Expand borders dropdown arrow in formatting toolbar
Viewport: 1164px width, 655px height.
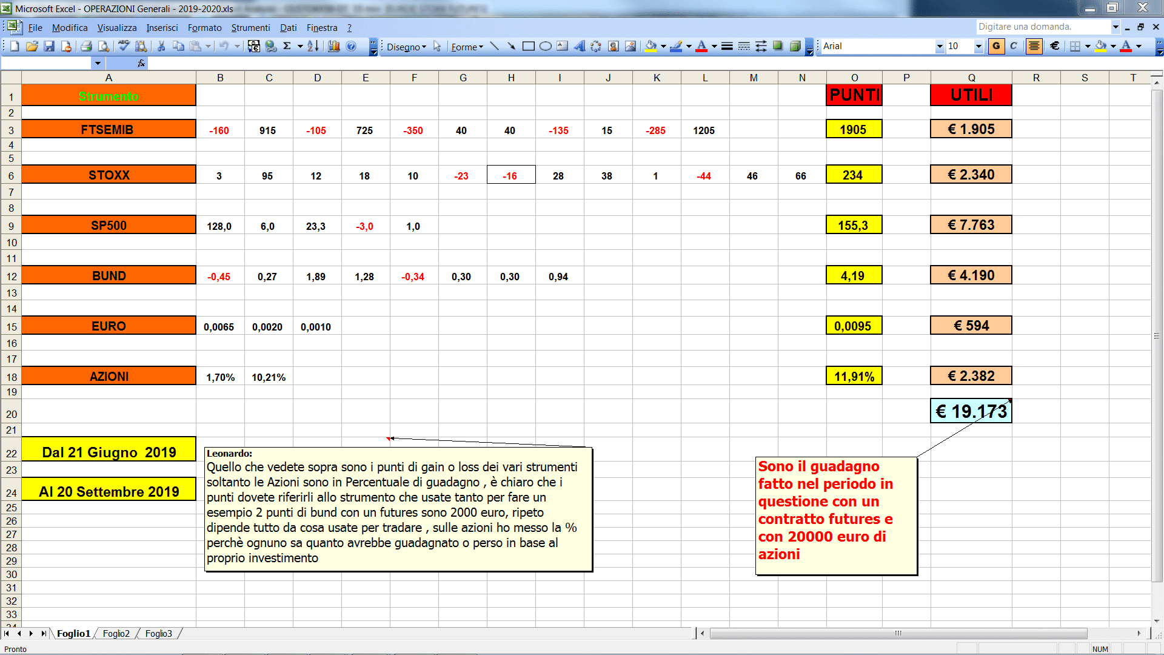(1087, 46)
